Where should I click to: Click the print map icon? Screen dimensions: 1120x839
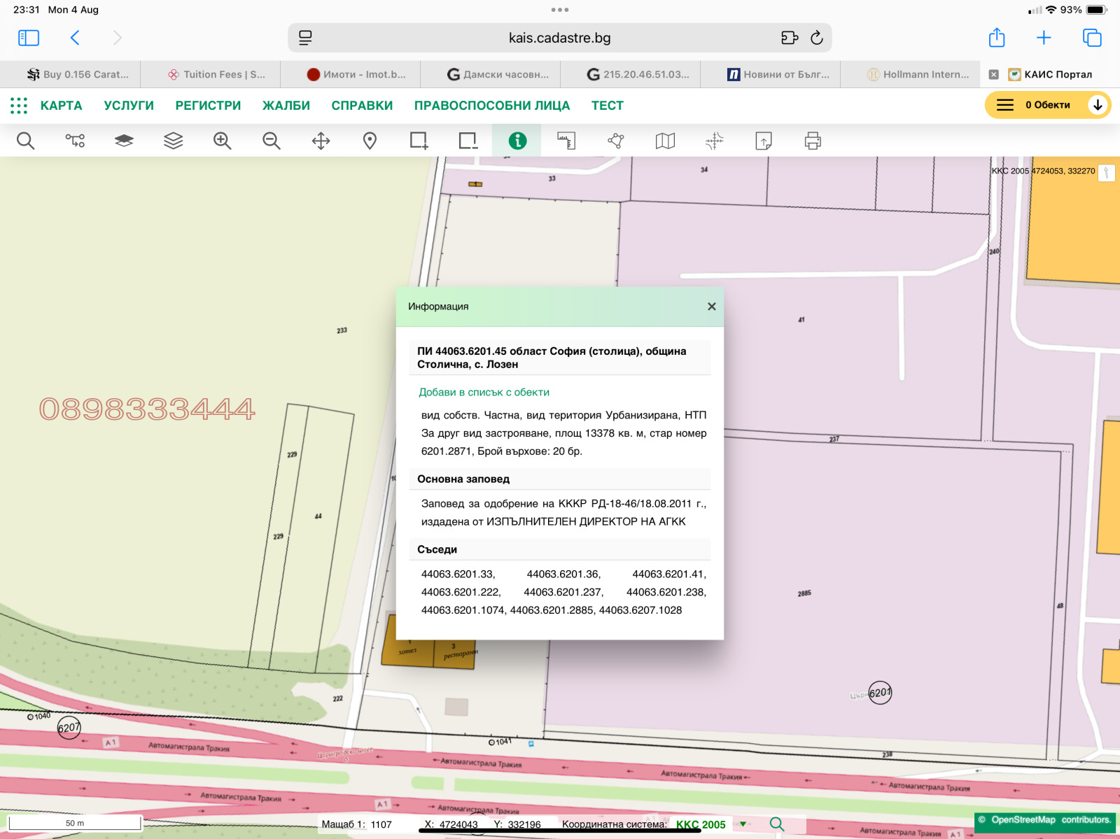(813, 141)
